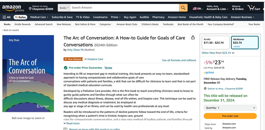Click the share icon beside book title
The image size is (265, 130).
pyautogui.click(x=193, y=38)
